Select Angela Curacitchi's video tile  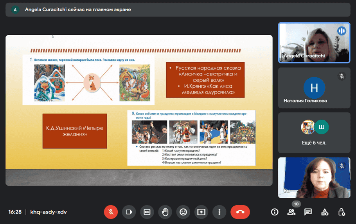pos(314,42)
